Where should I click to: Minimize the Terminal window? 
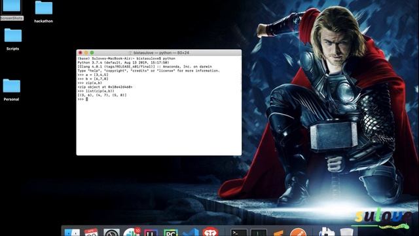86,52
